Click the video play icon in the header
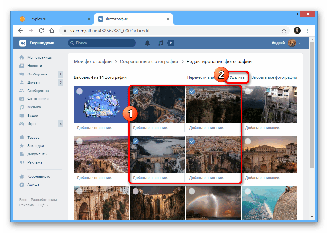The width and height of the screenshot is (328, 233). (171, 43)
